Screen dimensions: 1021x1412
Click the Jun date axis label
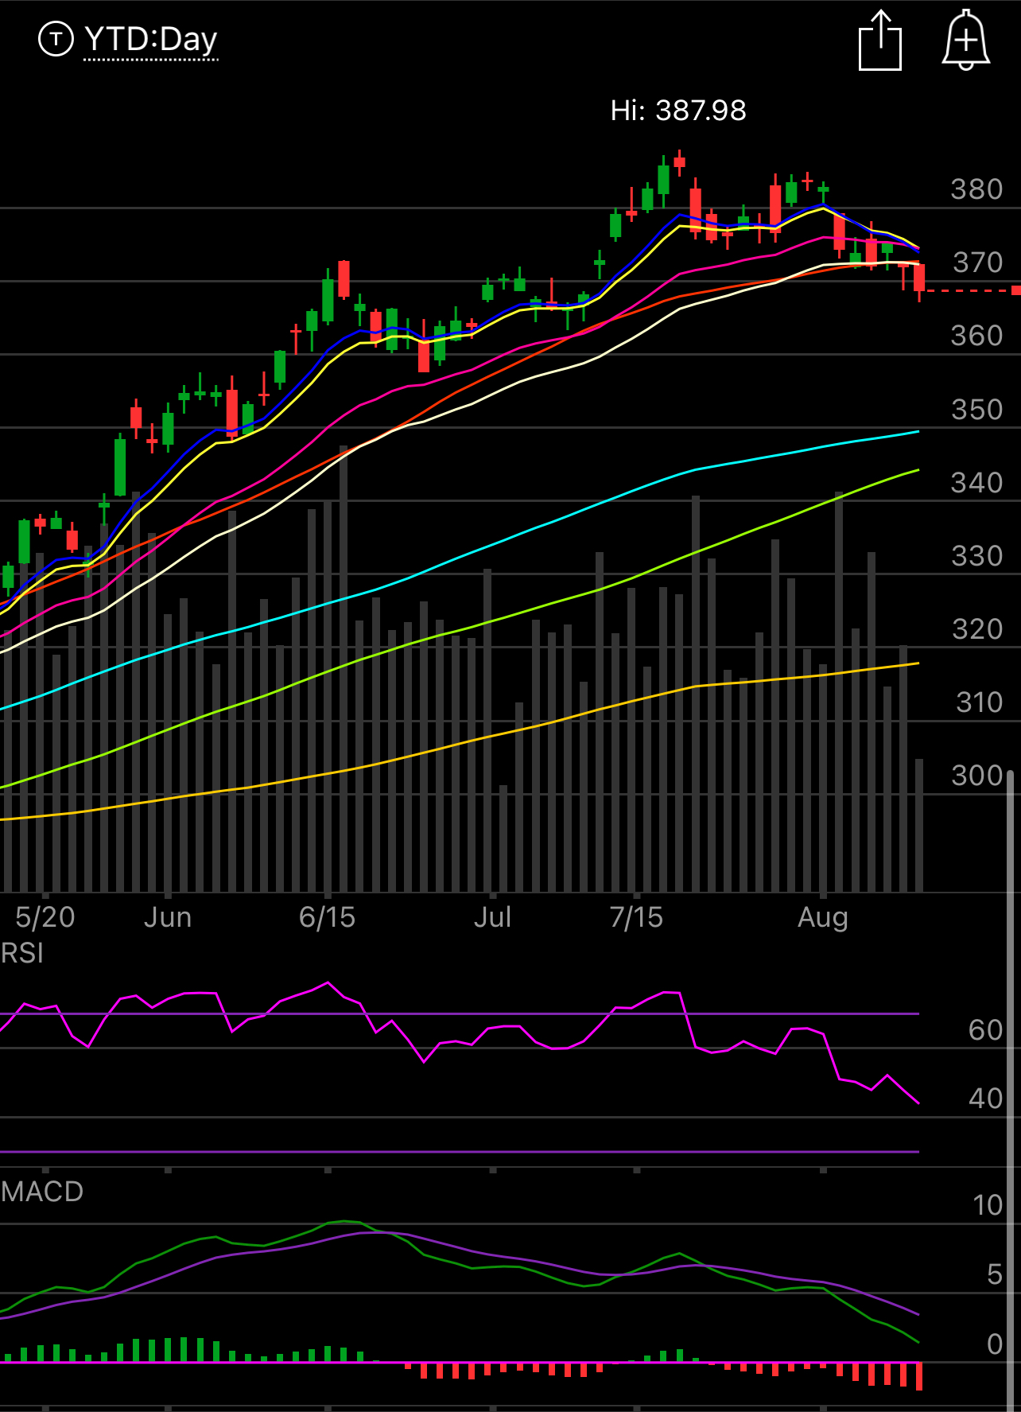pyautogui.click(x=168, y=917)
